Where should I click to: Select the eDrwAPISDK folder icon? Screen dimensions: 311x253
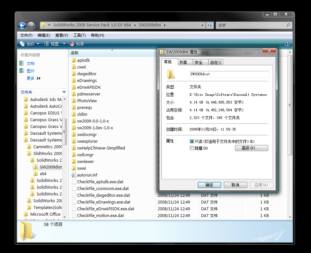pos(74,87)
